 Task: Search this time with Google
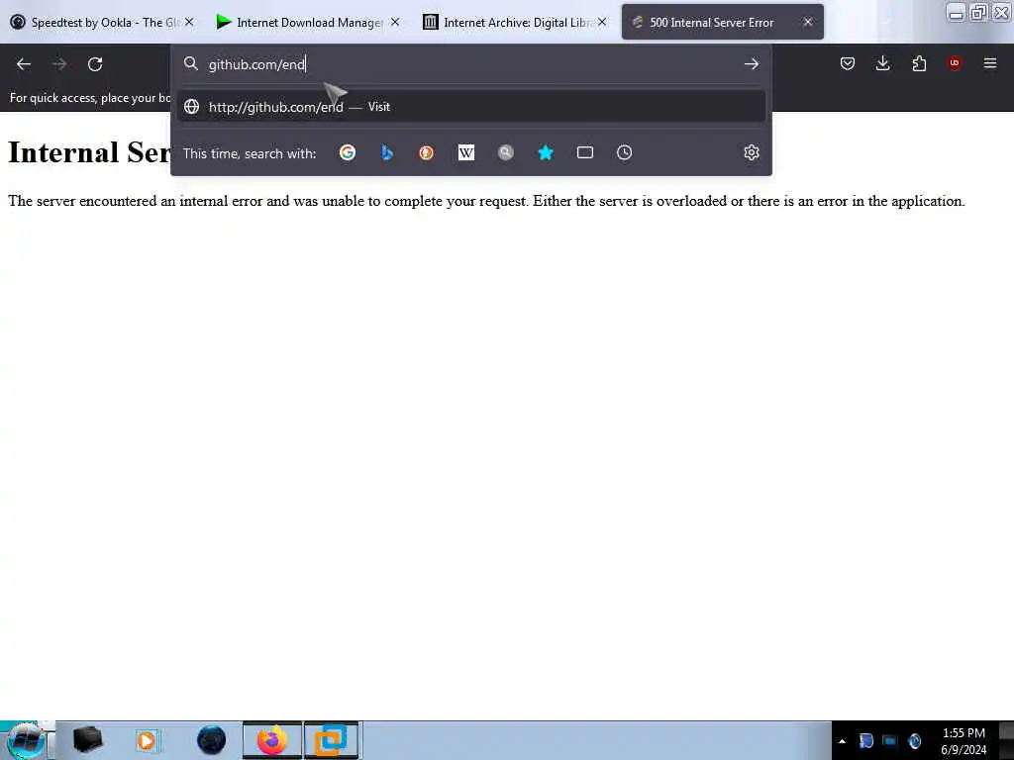pyautogui.click(x=348, y=152)
